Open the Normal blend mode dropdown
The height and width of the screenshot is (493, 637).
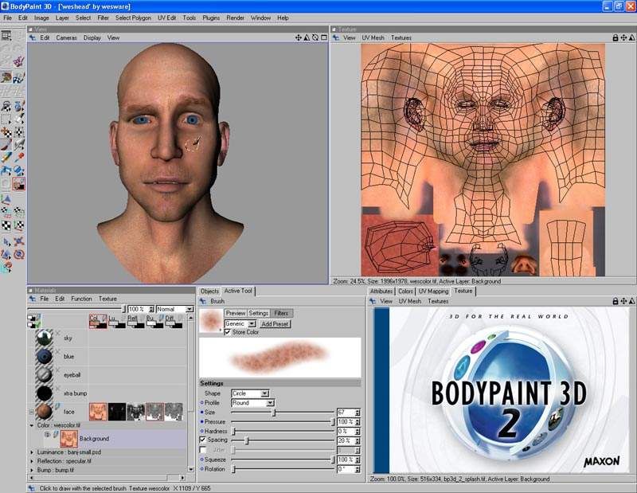174,309
